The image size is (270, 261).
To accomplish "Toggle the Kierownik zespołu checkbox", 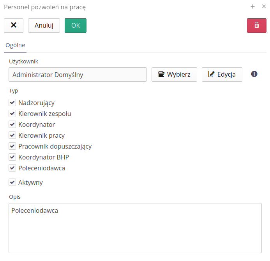I will click(x=12, y=114).
